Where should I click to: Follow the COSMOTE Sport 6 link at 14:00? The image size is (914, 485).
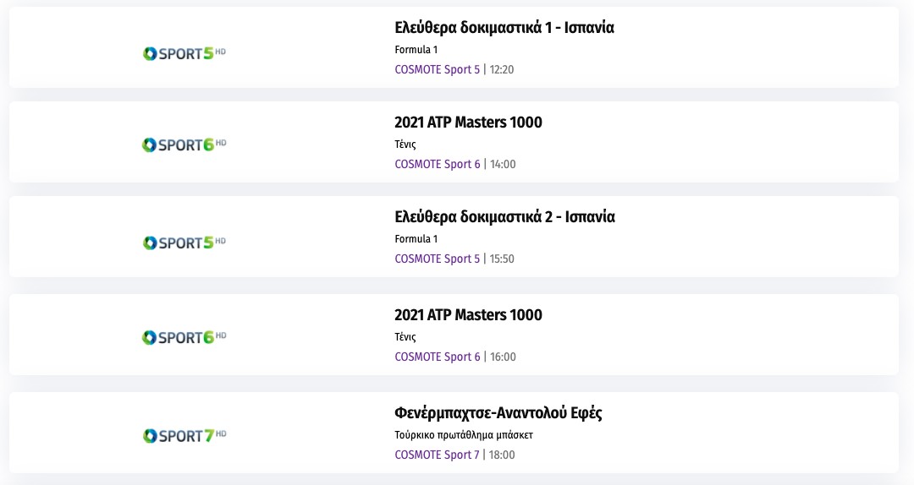(x=437, y=164)
